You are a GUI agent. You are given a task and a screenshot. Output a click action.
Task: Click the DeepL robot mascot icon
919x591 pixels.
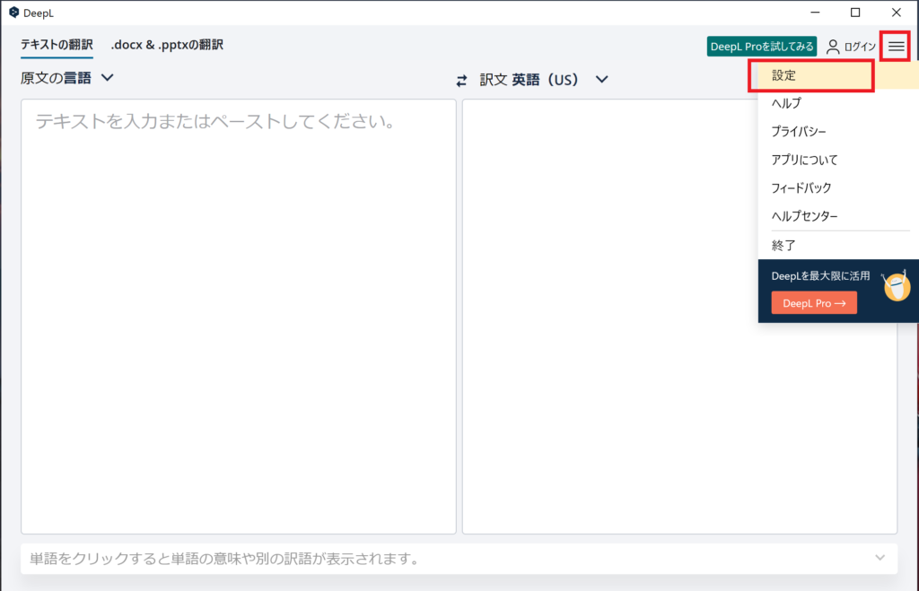(x=897, y=284)
